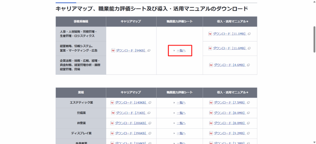Viewport: 316px width, 144px height.
Task: Open the 一覧へ link highlighted in red box
Action: [x=181, y=50]
